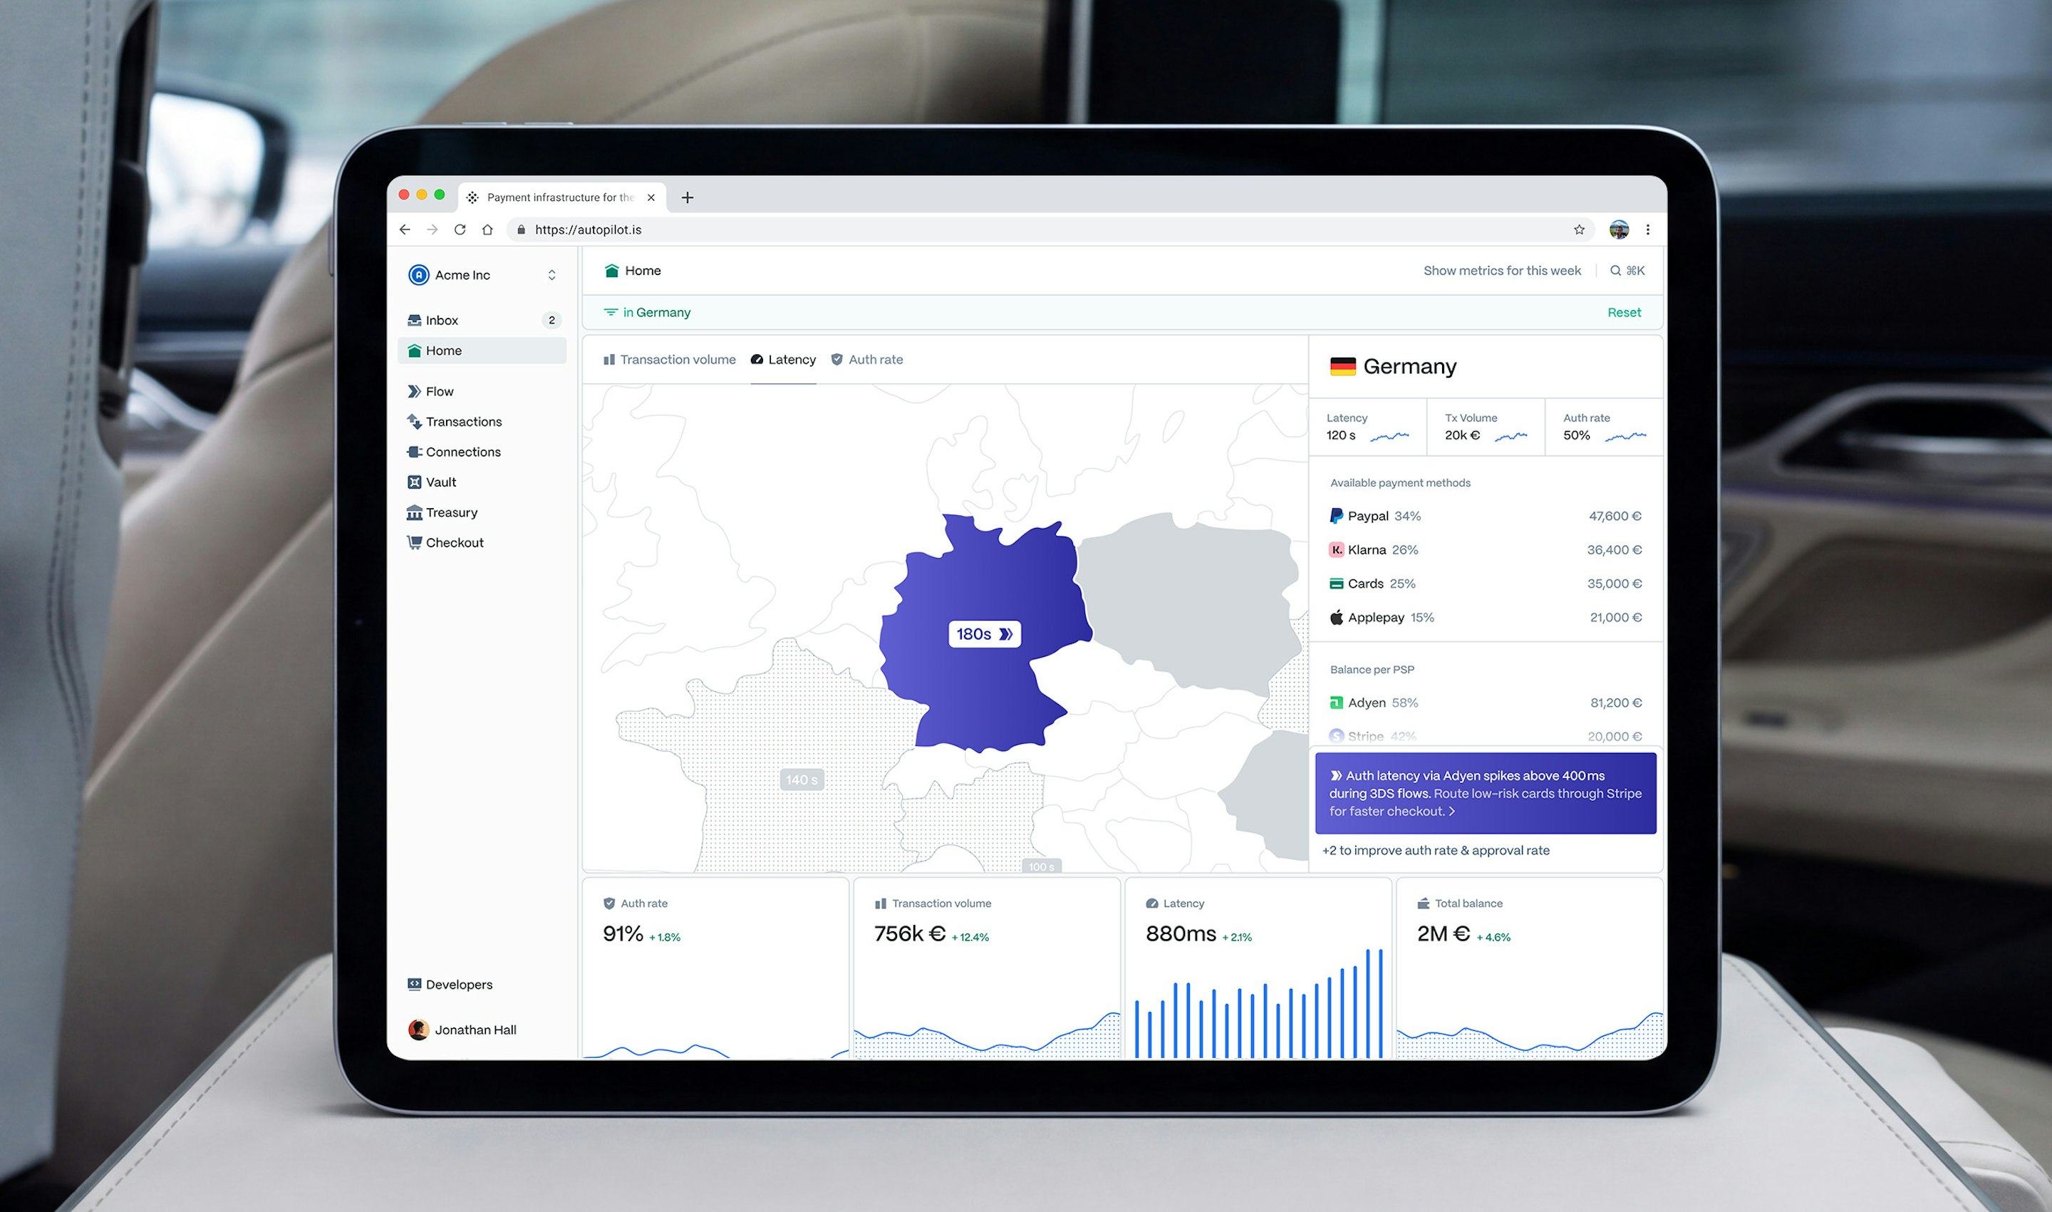The image size is (2052, 1212).
Task: Open Vault in the sidebar
Action: (x=482, y=482)
